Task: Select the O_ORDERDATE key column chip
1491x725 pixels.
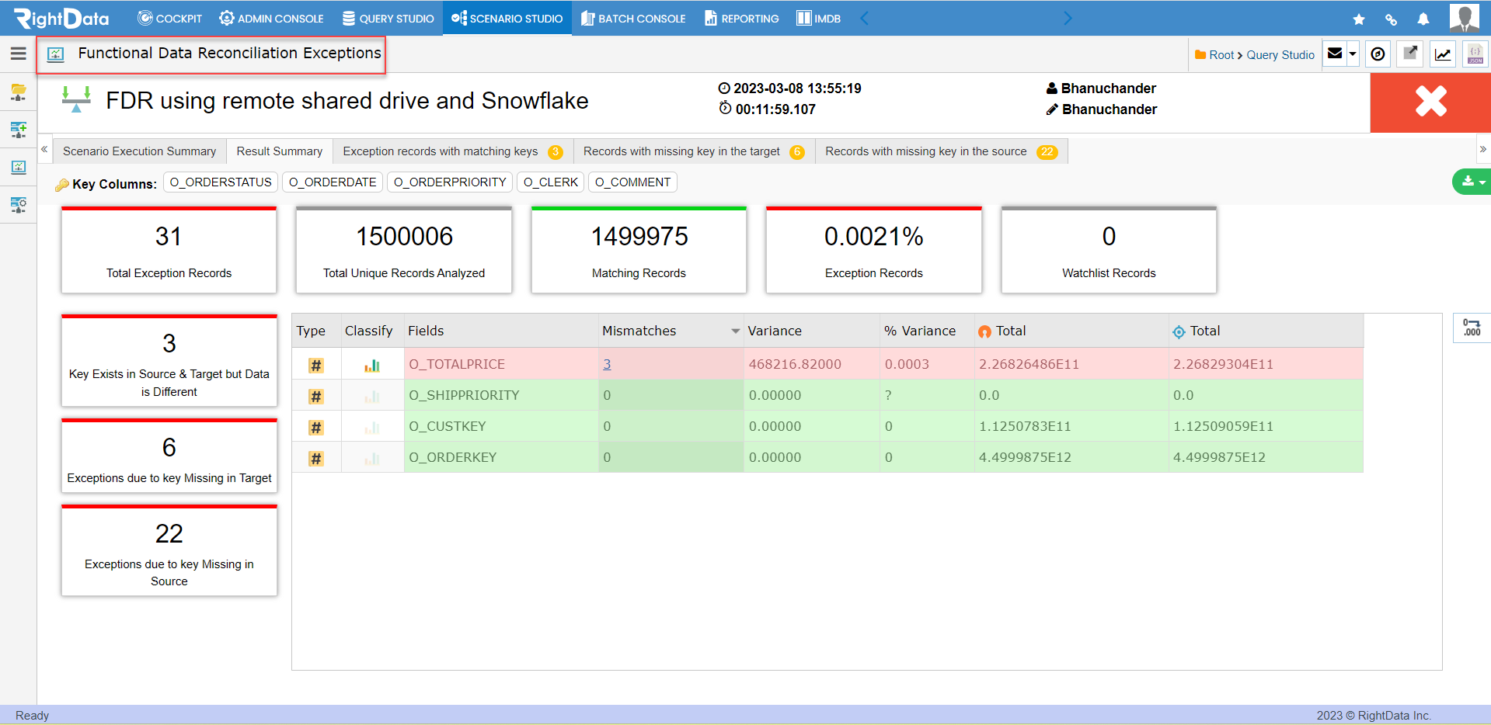Action: 333,182
